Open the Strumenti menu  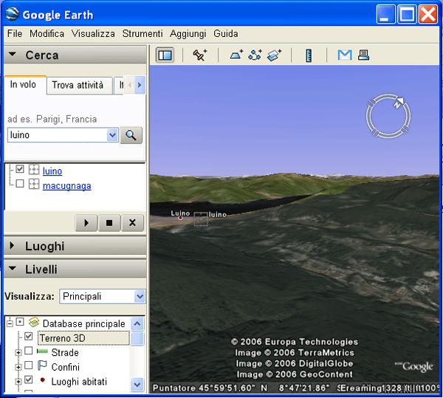[142, 34]
